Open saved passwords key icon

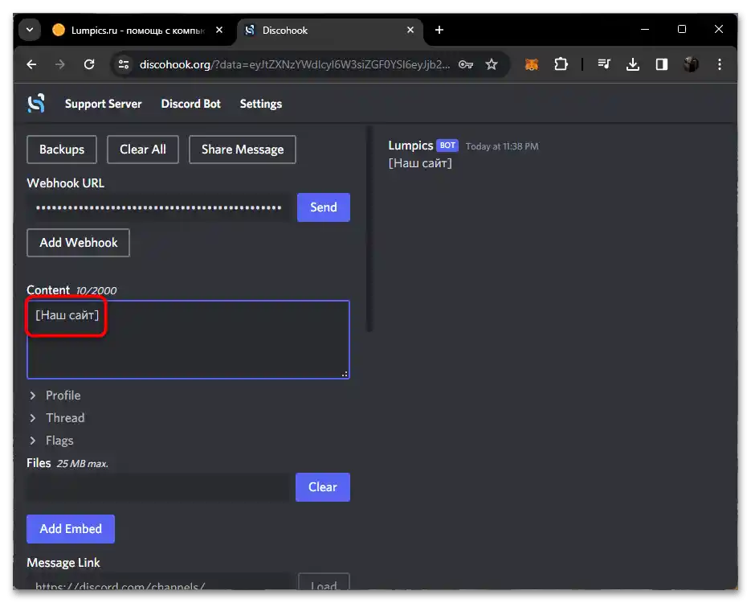pyautogui.click(x=466, y=64)
